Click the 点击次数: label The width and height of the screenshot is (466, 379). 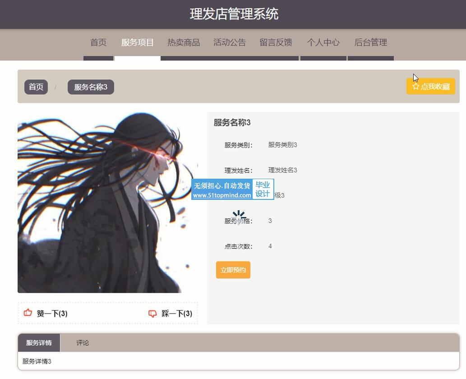click(x=238, y=246)
